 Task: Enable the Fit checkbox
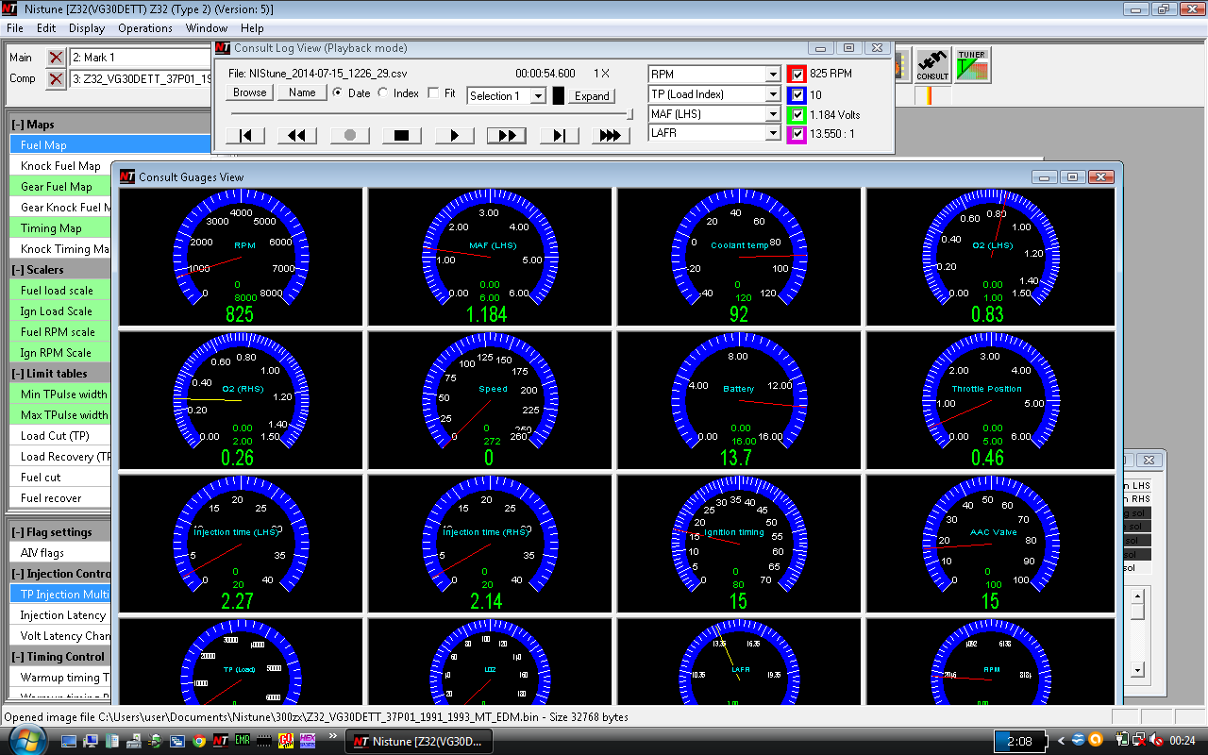click(434, 93)
